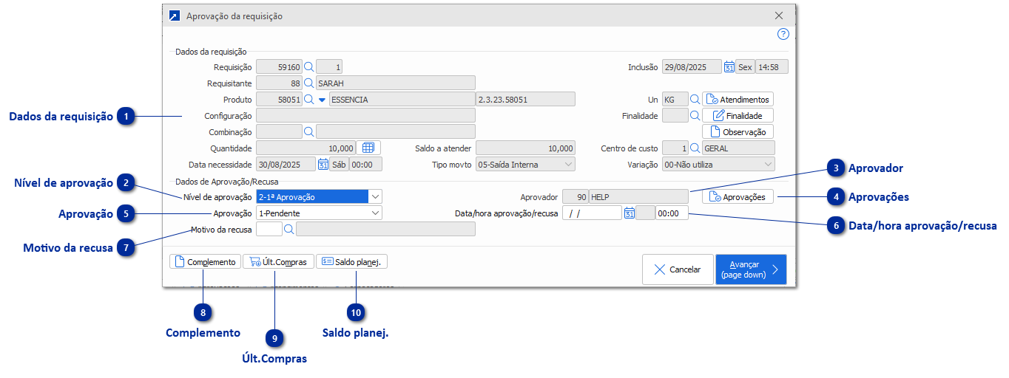The width and height of the screenshot is (1009, 378).
Task: Click the search icon next to Requisição
Action: [309, 67]
